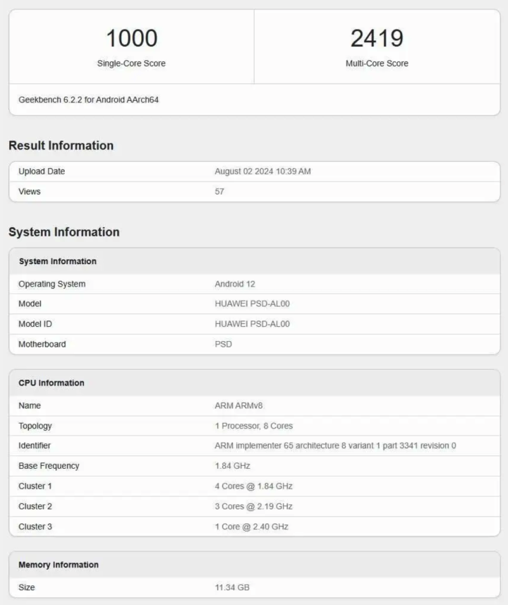
Task: Select the Base Frequency label
Action: [49, 466]
